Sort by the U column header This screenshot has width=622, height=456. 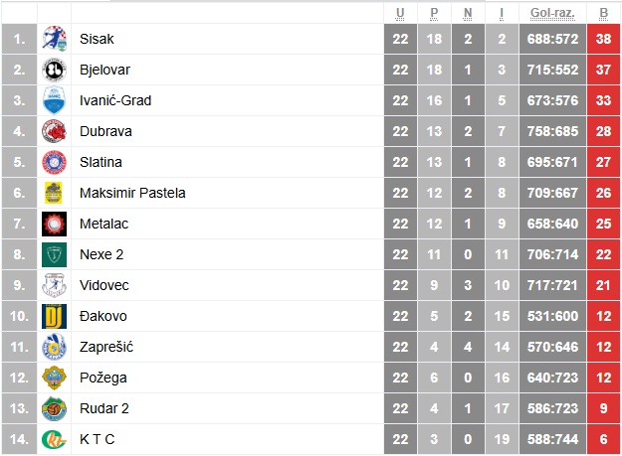pyautogui.click(x=400, y=13)
